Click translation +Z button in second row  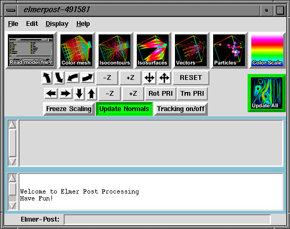point(133,94)
